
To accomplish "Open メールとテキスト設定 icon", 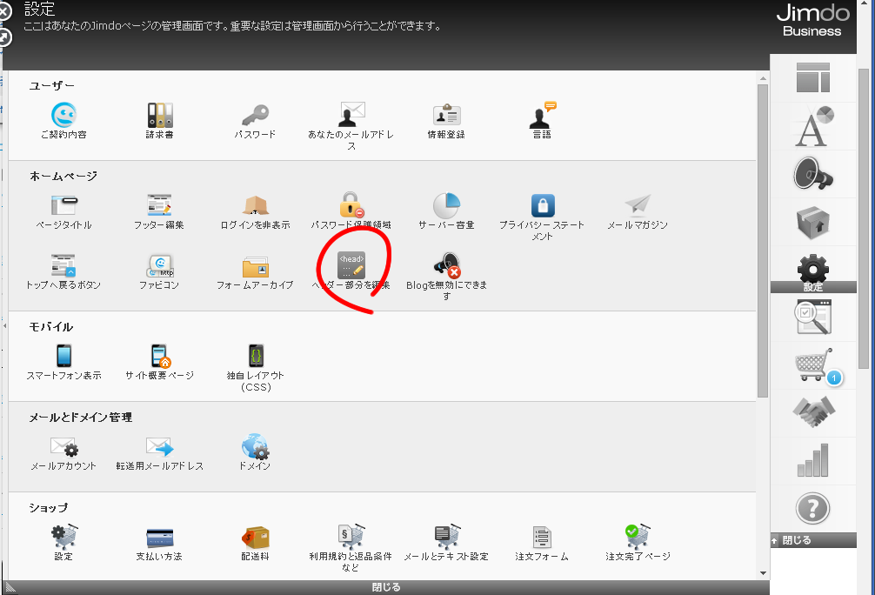I will click(x=446, y=537).
